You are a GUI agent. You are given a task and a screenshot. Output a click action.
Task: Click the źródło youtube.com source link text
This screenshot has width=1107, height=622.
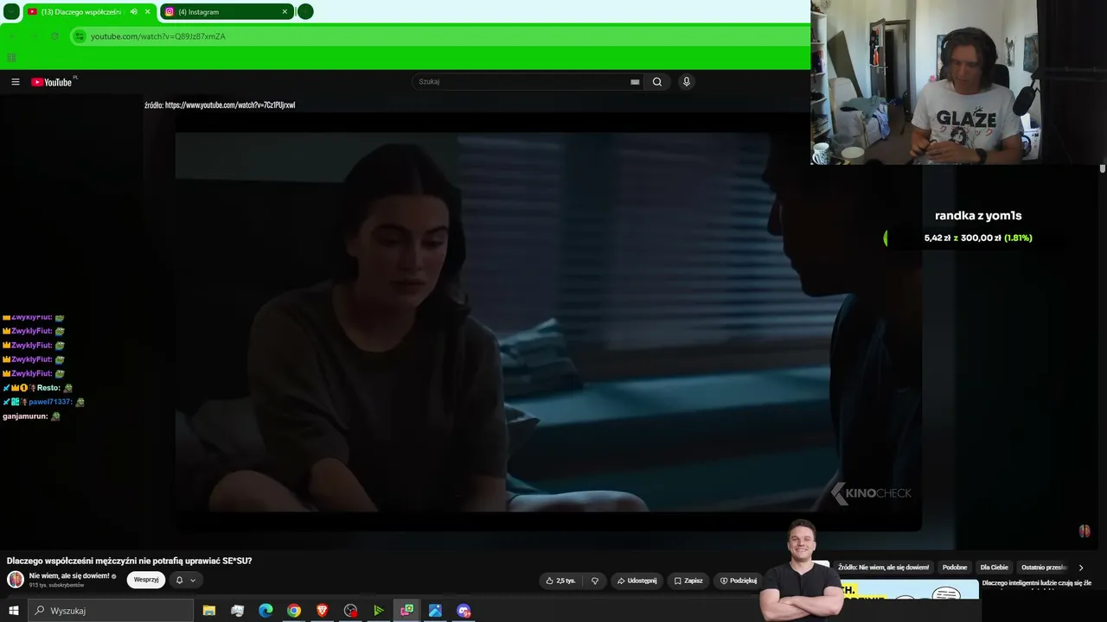click(220, 105)
